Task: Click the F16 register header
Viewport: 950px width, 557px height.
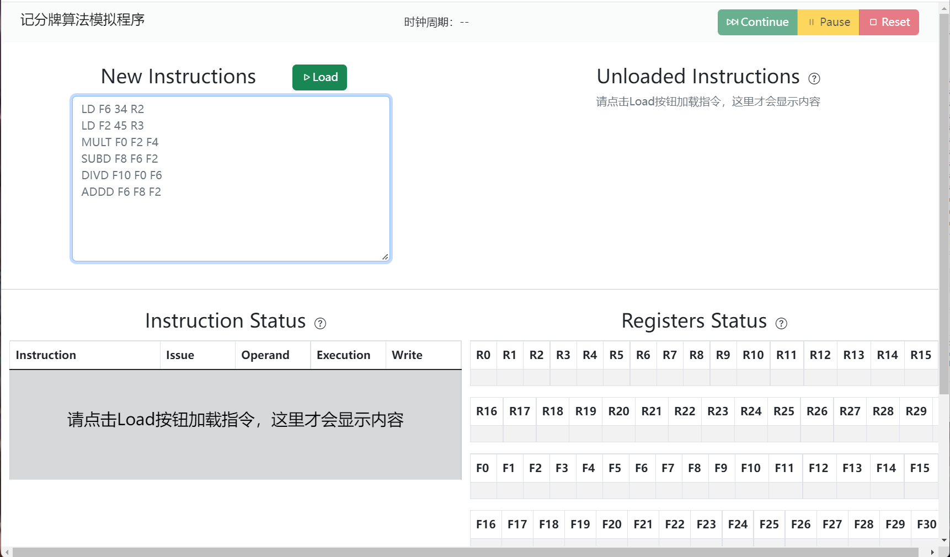Action: point(486,524)
